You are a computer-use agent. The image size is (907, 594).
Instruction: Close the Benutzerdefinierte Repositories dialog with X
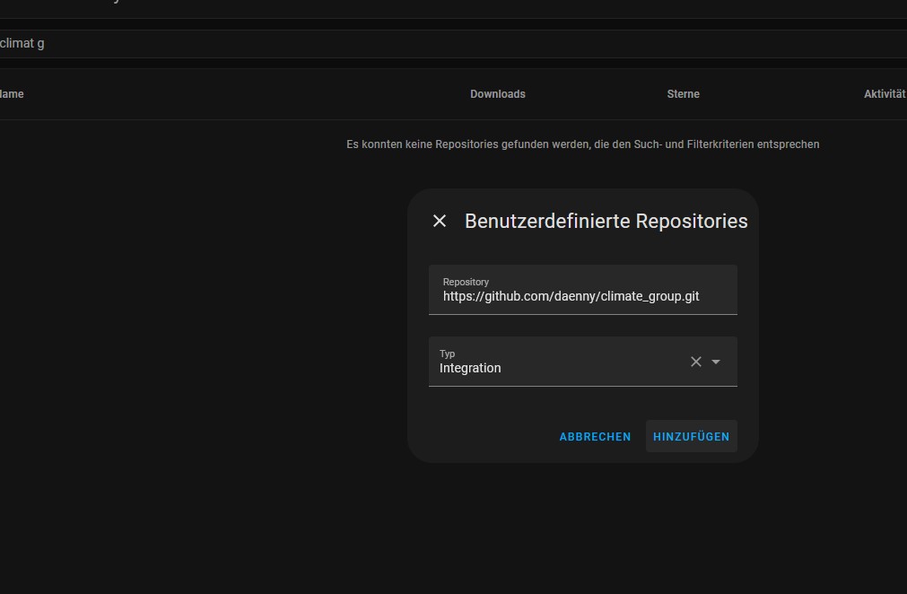pos(440,221)
